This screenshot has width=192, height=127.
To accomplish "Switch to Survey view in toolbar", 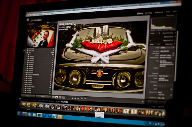I will point(63,97).
